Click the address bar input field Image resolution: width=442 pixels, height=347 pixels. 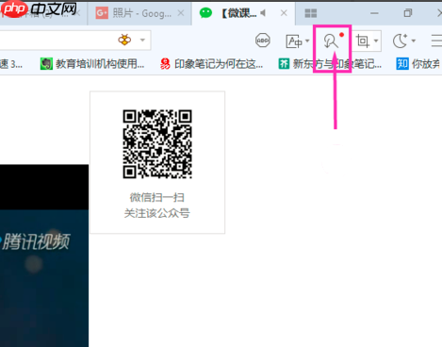[x=75, y=40]
